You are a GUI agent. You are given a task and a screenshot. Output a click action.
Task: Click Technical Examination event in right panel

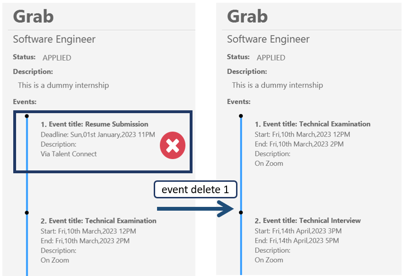[313, 124]
